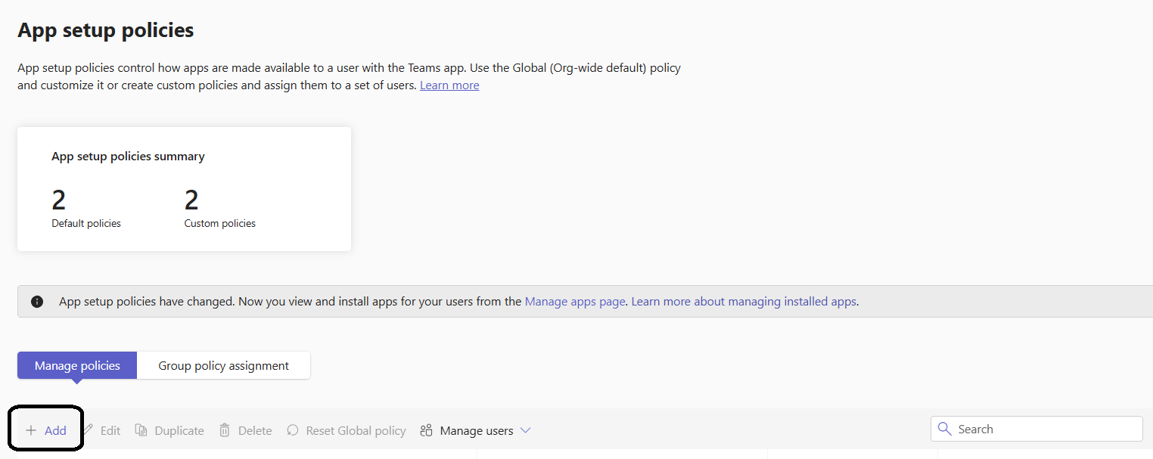Click the Manage users people icon

(x=427, y=430)
